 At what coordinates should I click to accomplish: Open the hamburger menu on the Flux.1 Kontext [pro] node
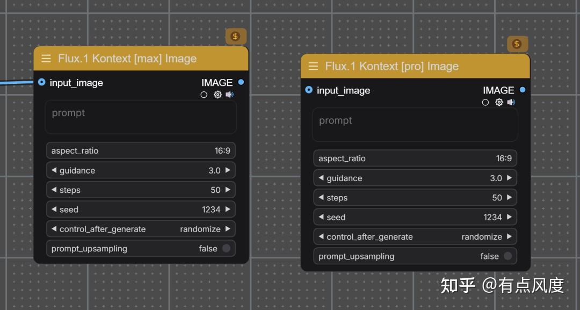313,66
